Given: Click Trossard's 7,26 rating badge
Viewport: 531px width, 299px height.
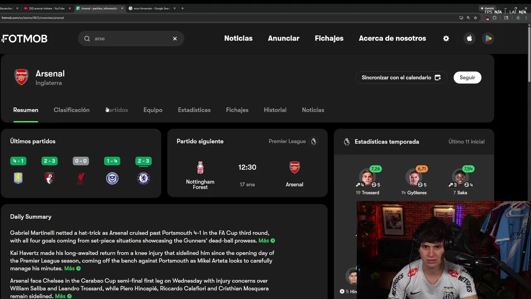Looking at the screenshot, I should coord(375,169).
